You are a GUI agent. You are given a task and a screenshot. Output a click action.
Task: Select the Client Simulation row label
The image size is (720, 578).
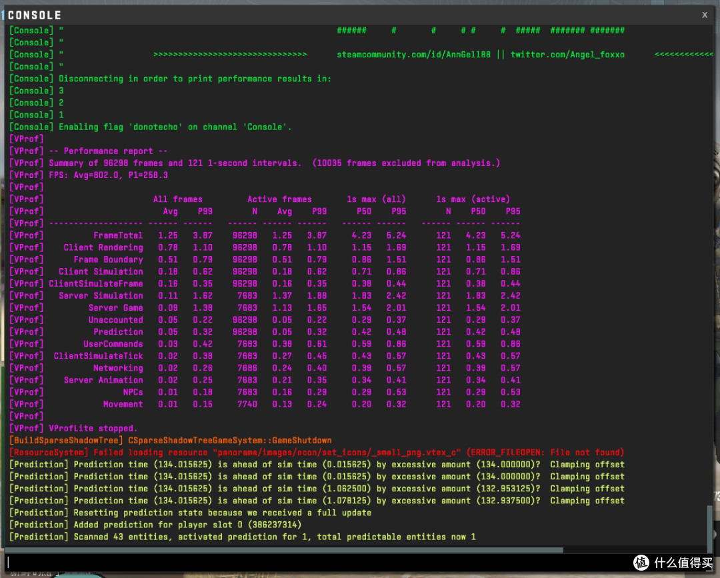tap(101, 272)
